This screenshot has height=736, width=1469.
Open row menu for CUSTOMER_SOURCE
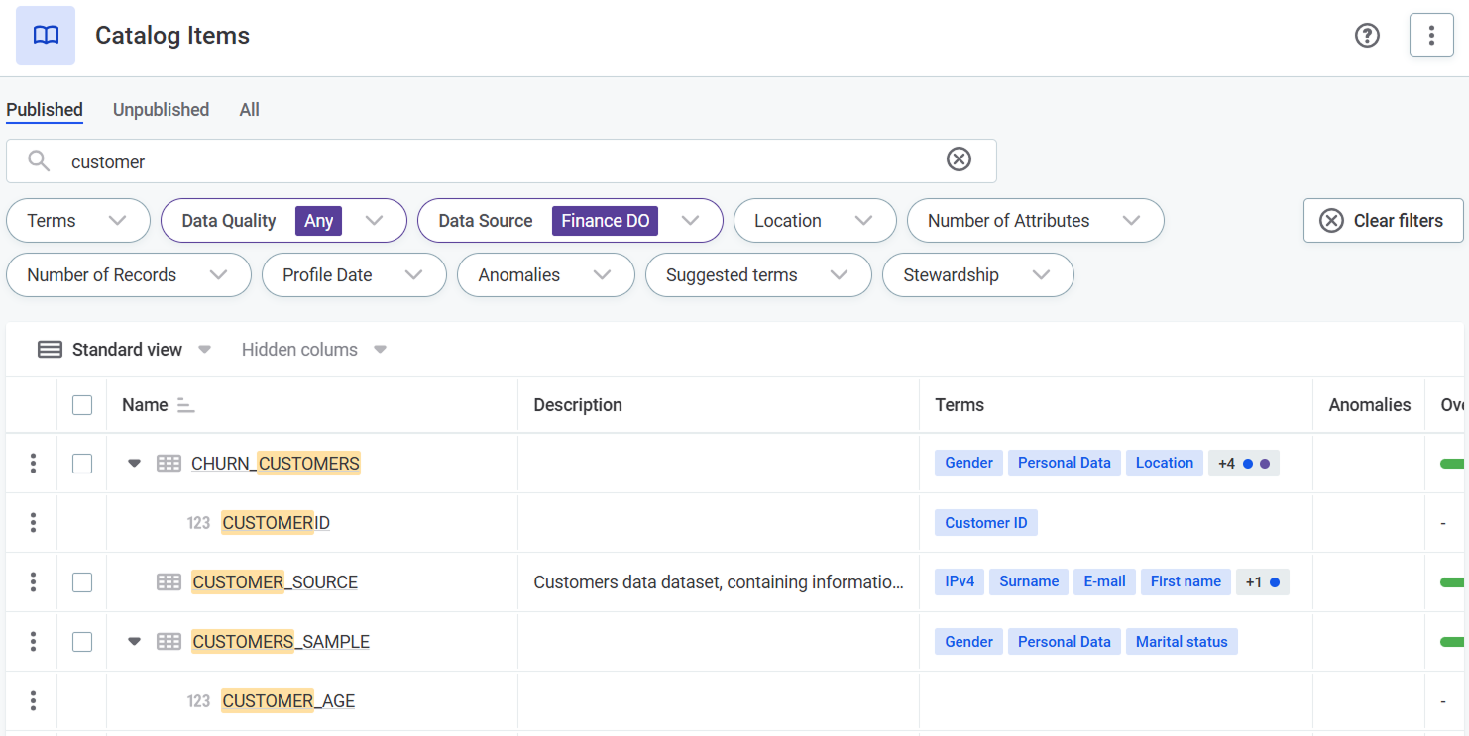(x=33, y=581)
